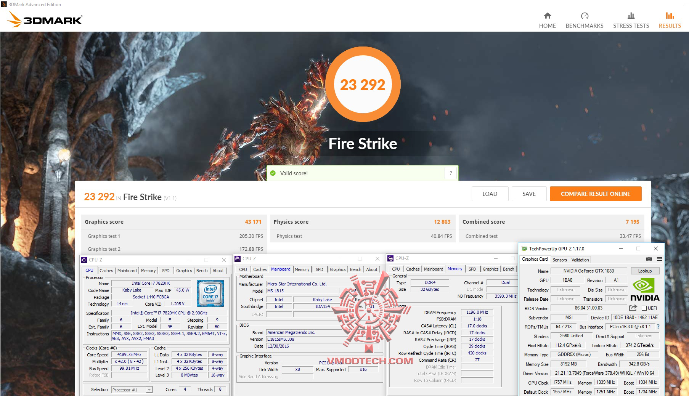Click the DRAM Frequency value '1196.0 MHz'
The image size is (689, 396).
coord(477,312)
